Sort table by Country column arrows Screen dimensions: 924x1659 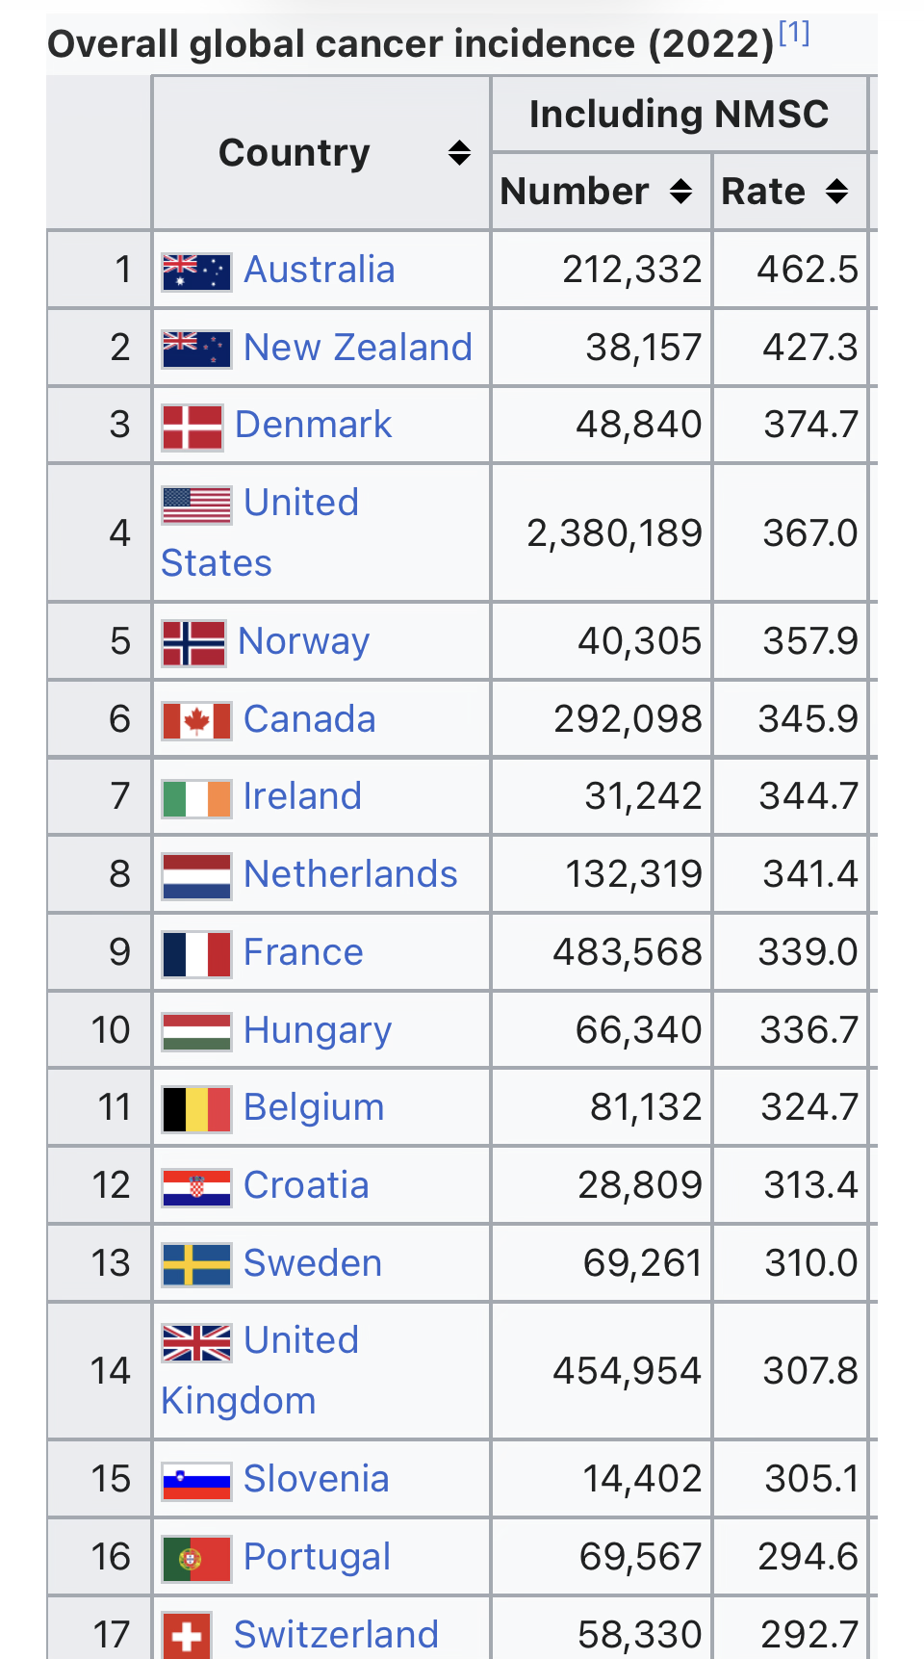tap(460, 153)
